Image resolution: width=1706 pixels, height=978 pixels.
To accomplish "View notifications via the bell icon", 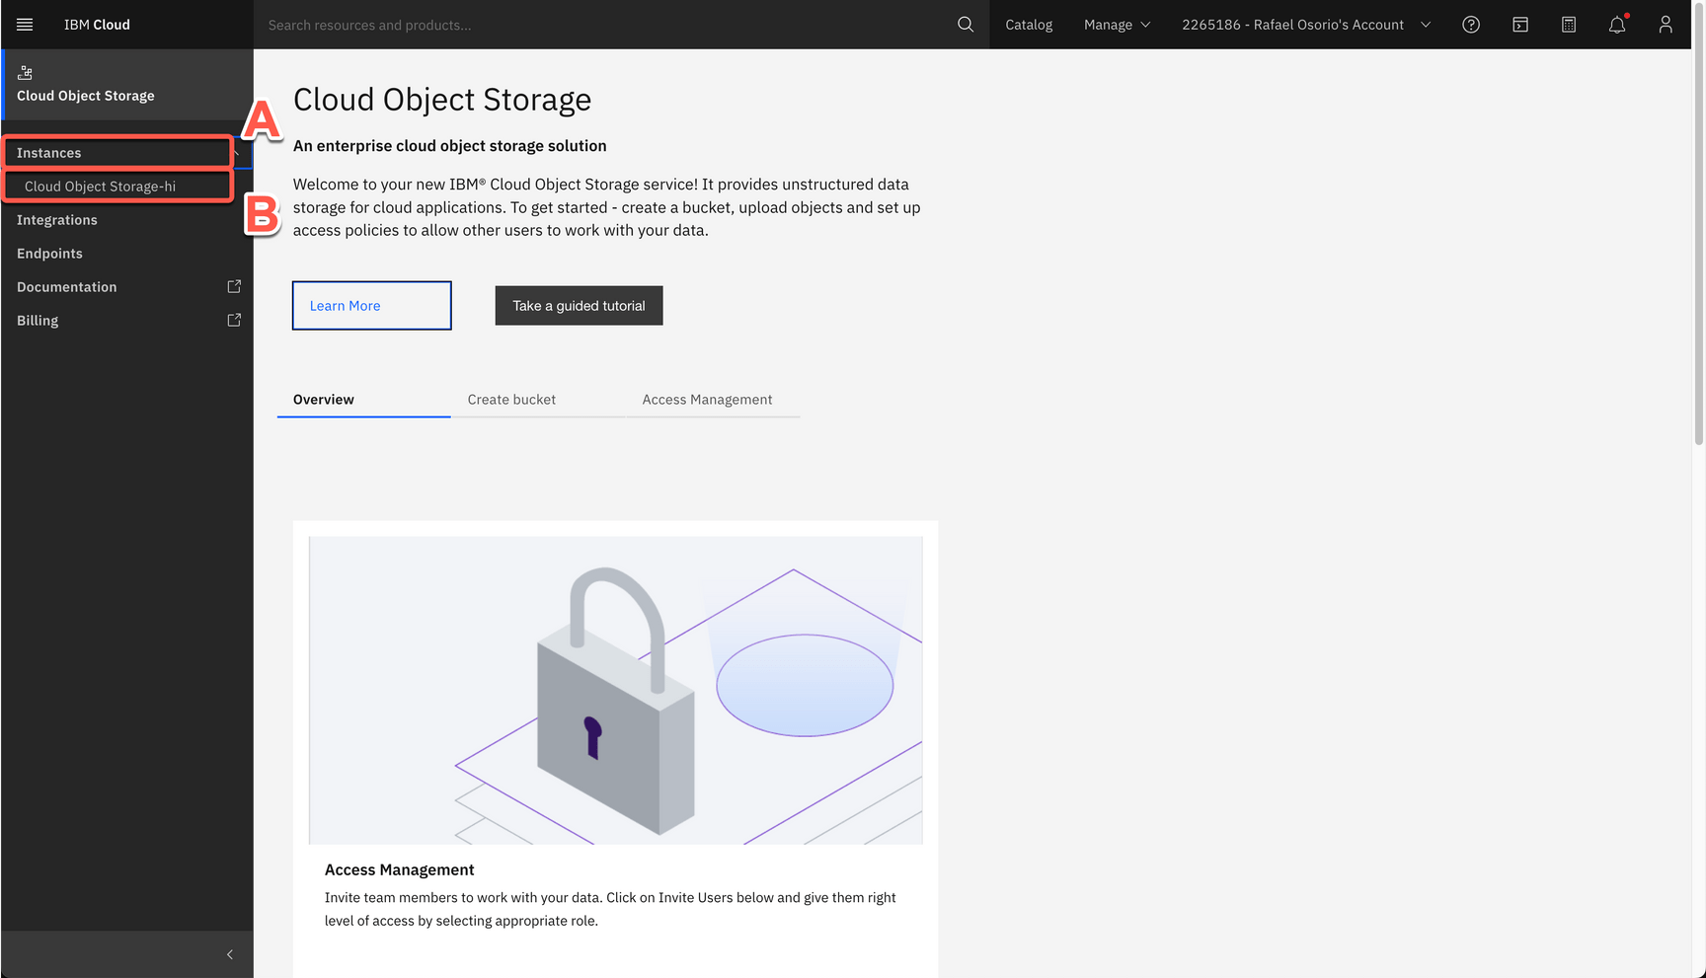I will pyautogui.click(x=1616, y=25).
